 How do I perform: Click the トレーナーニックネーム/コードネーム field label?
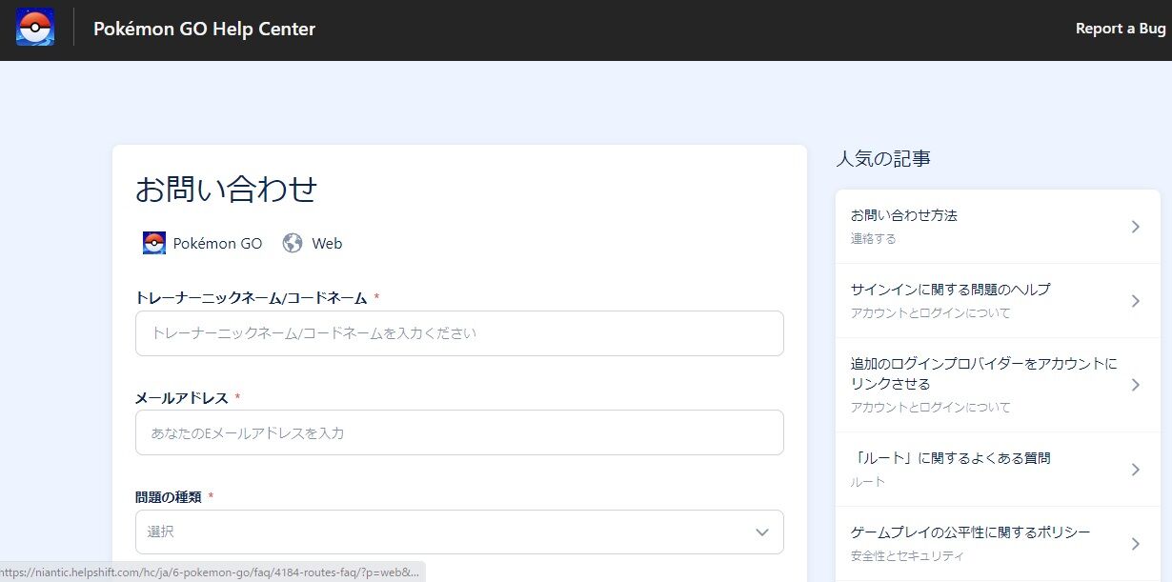pyautogui.click(x=251, y=298)
